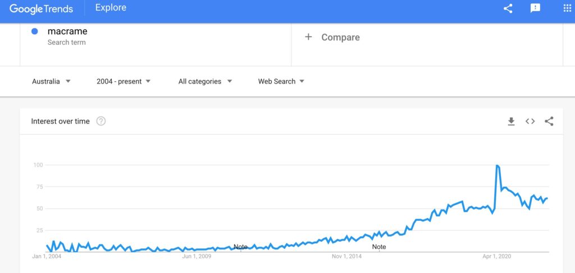Open the Google apps grid icon
Image resolution: width=575 pixels, height=273 pixels.
point(567,8)
